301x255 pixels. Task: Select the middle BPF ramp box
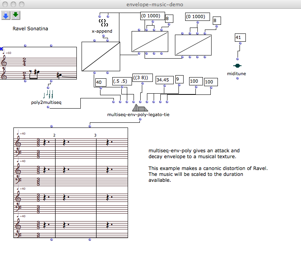click(x=150, y=42)
